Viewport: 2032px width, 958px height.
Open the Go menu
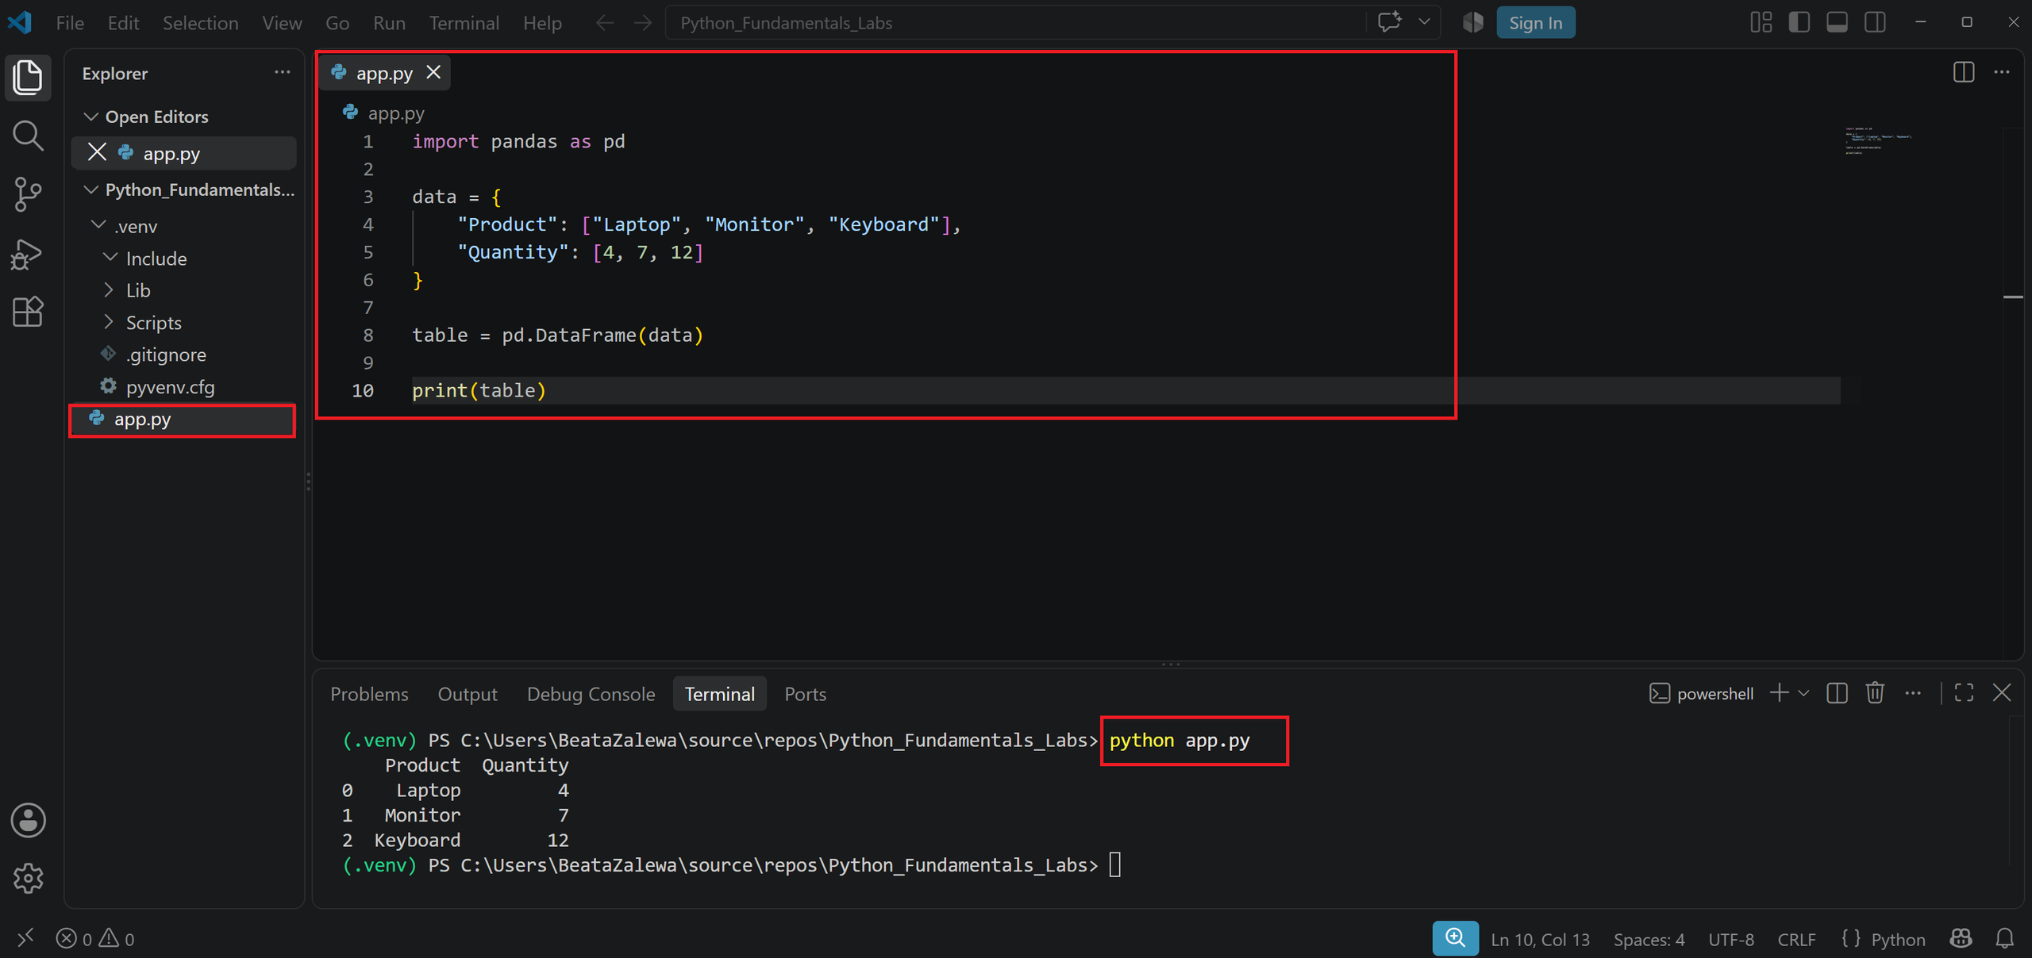coord(337,23)
